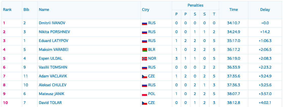
Task: Click the Czech flag in Adam VACLAVIK row
Action: click(145, 76)
